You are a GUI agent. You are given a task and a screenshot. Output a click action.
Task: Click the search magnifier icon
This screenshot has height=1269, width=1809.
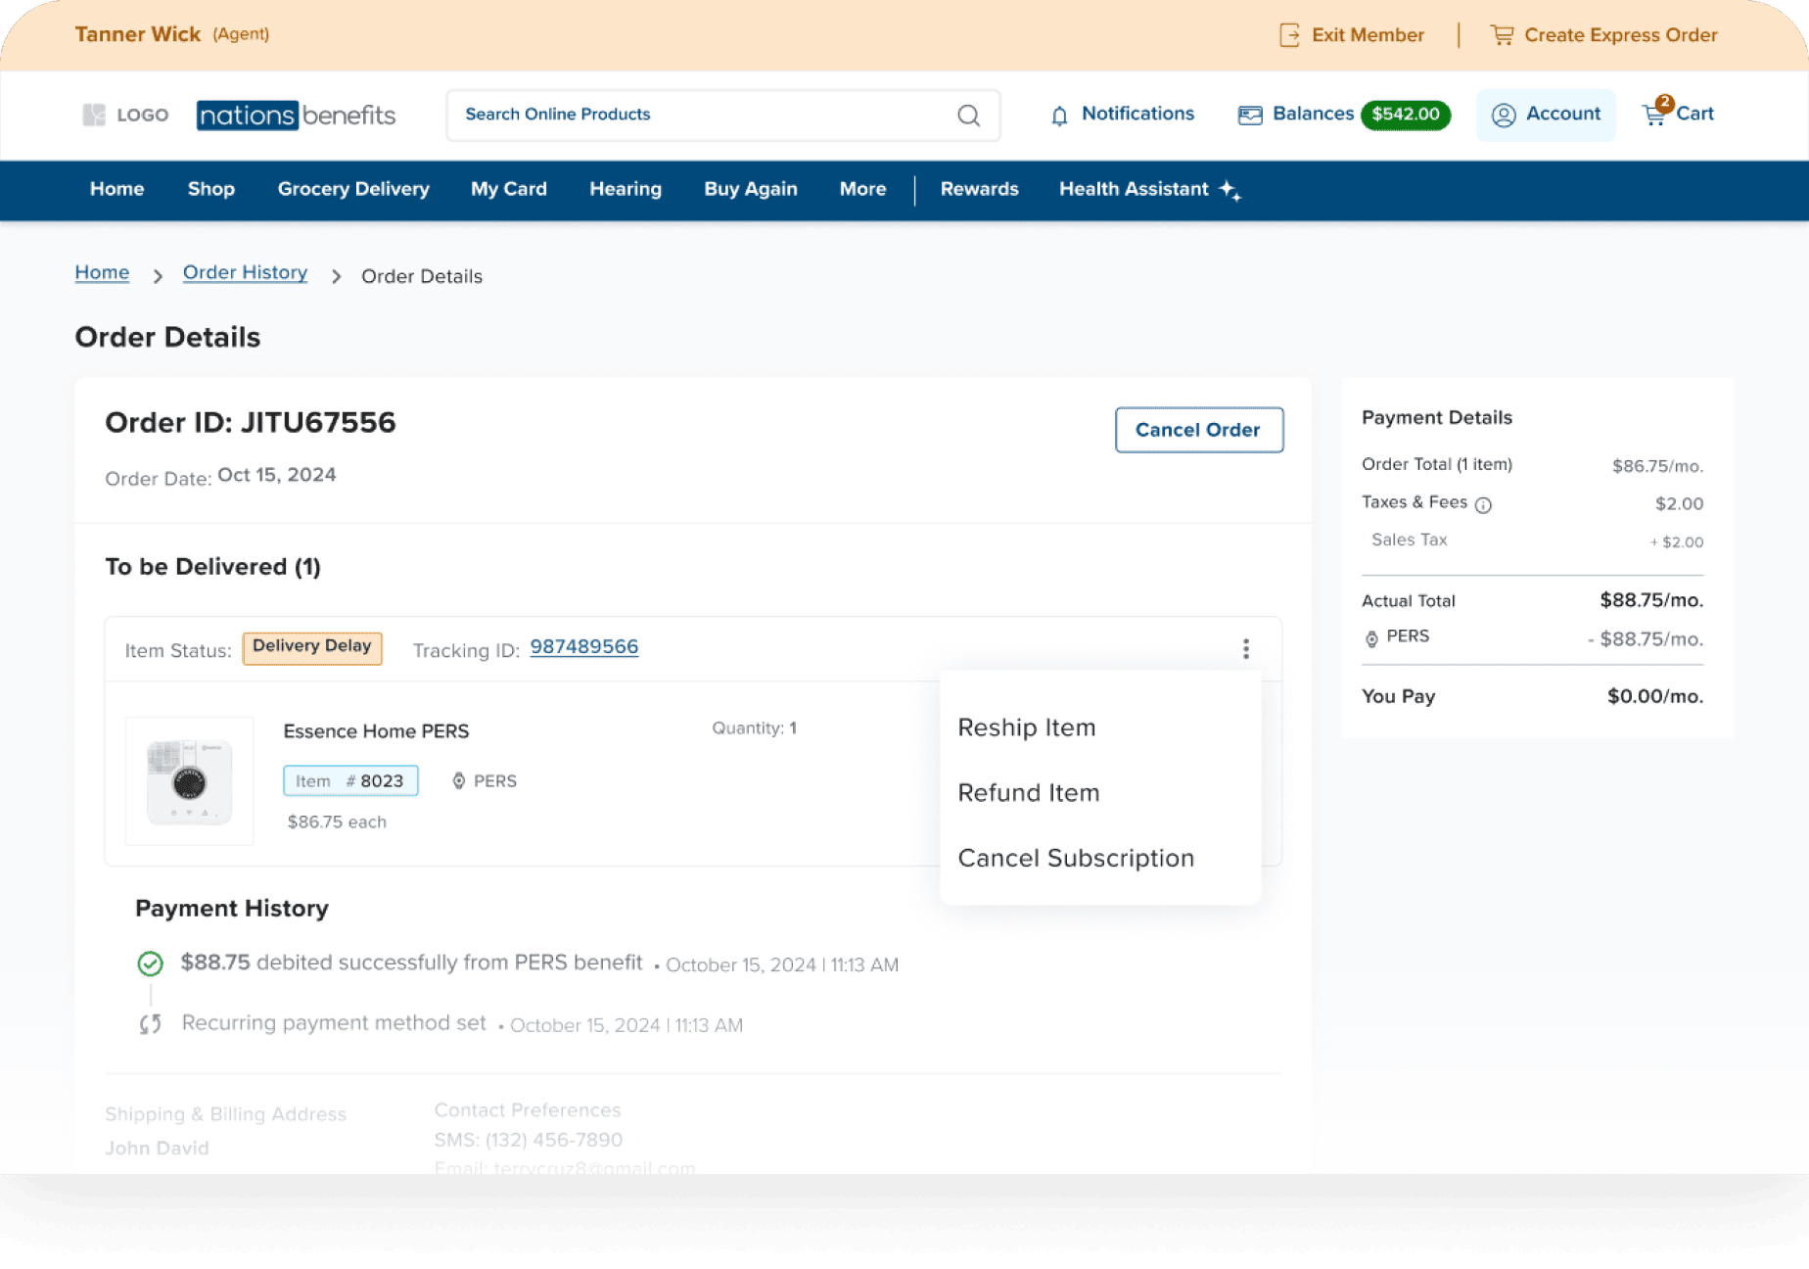[x=969, y=115]
